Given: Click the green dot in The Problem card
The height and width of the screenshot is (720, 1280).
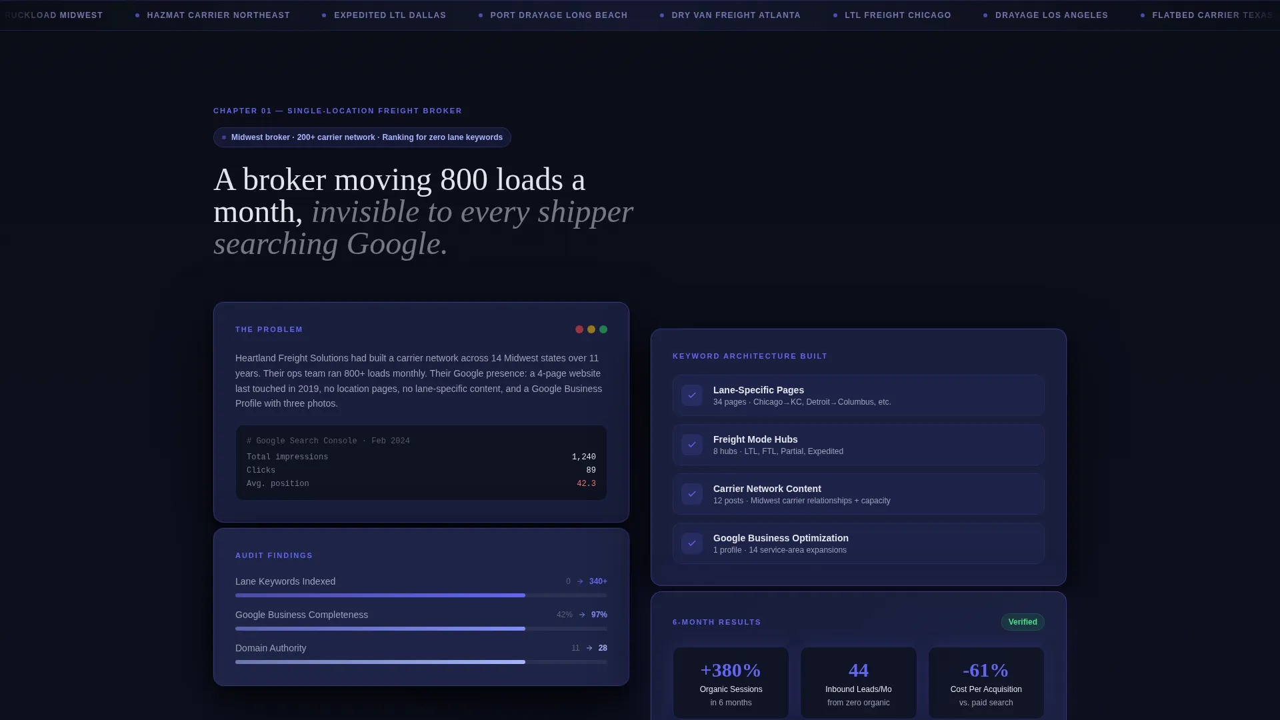Looking at the screenshot, I should 603,329.
